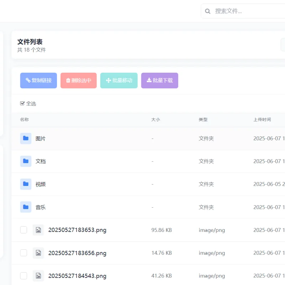Click the 图片 folder name
This screenshot has width=285, height=285.
41,139
